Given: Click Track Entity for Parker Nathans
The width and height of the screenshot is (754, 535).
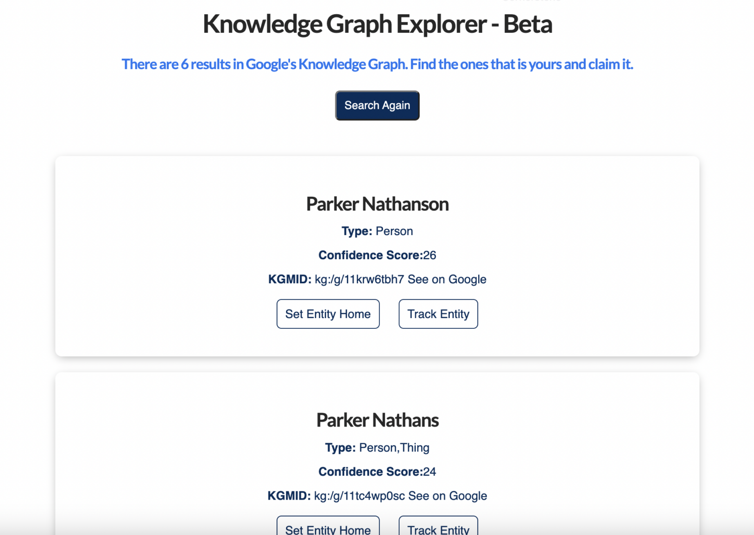Looking at the screenshot, I should pos(438,530).
